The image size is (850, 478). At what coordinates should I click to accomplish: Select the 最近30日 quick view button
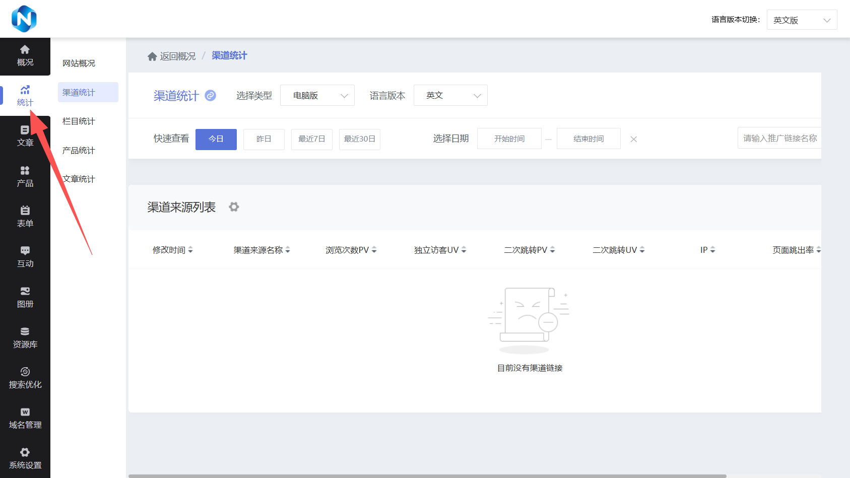click(x=360, y=139)
